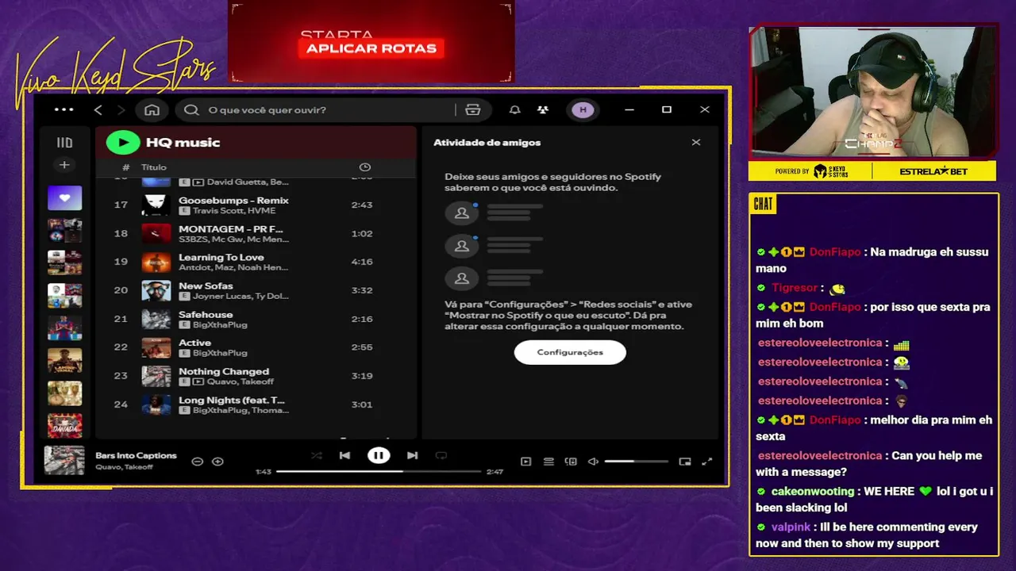Click cakeonwooting username in chat
The width and height of the screenshot is (1016, 571).
[x=813, y=492]
